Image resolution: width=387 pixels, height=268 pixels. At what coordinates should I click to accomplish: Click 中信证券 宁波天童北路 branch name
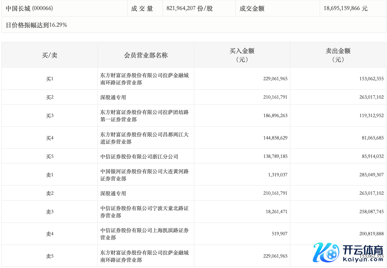pyautogui.click(x=144, y=212)
